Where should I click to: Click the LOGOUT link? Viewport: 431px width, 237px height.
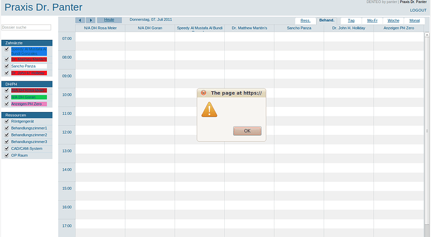pyautogui.click(x=418, y=10)
